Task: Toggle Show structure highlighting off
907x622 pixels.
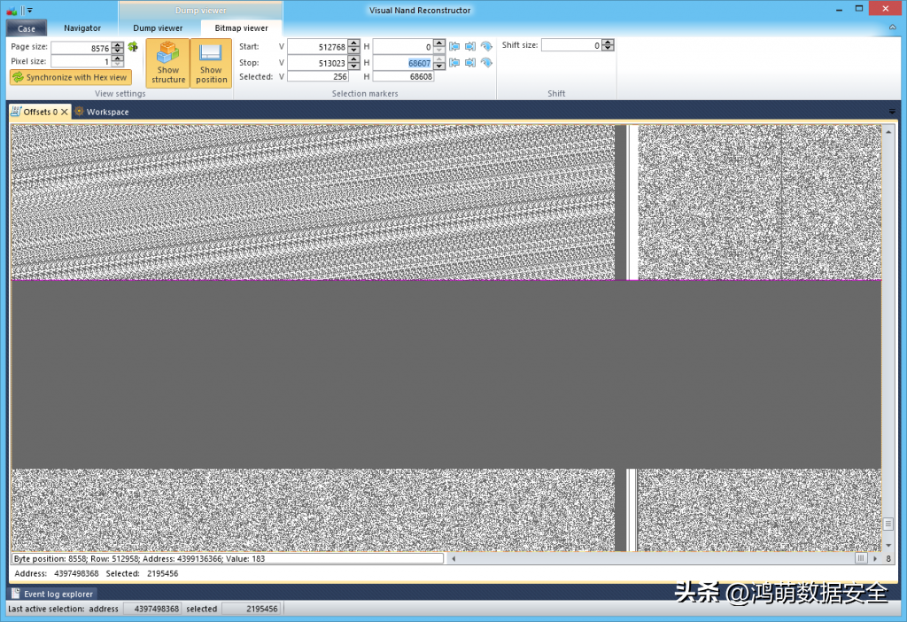Action: (x=167, y=63)
